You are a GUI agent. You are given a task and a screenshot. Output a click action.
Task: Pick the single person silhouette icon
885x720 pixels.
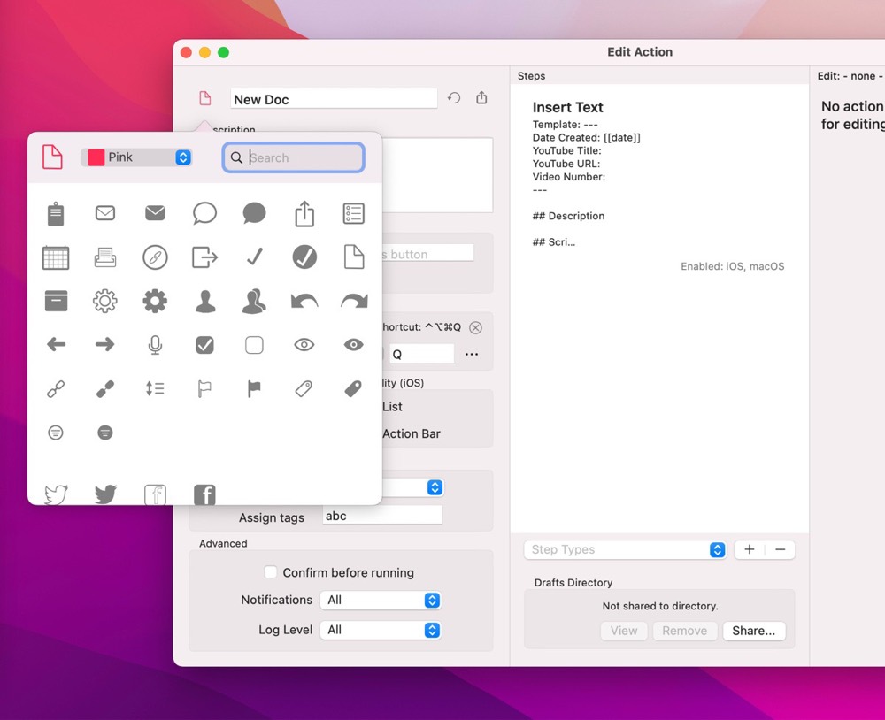click(x=205, y=301)
